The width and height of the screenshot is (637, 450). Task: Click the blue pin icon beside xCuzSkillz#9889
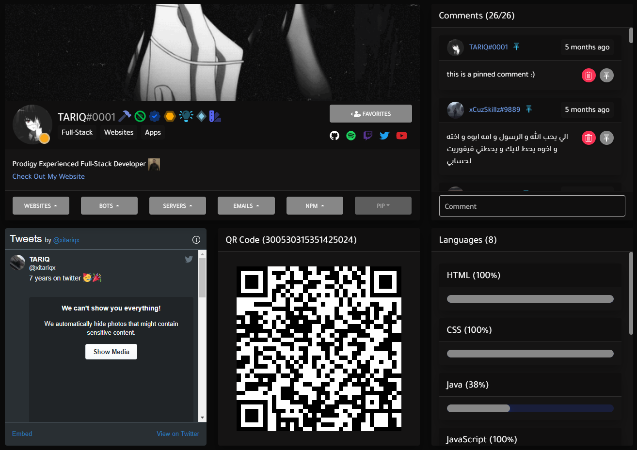pos(529,109)
